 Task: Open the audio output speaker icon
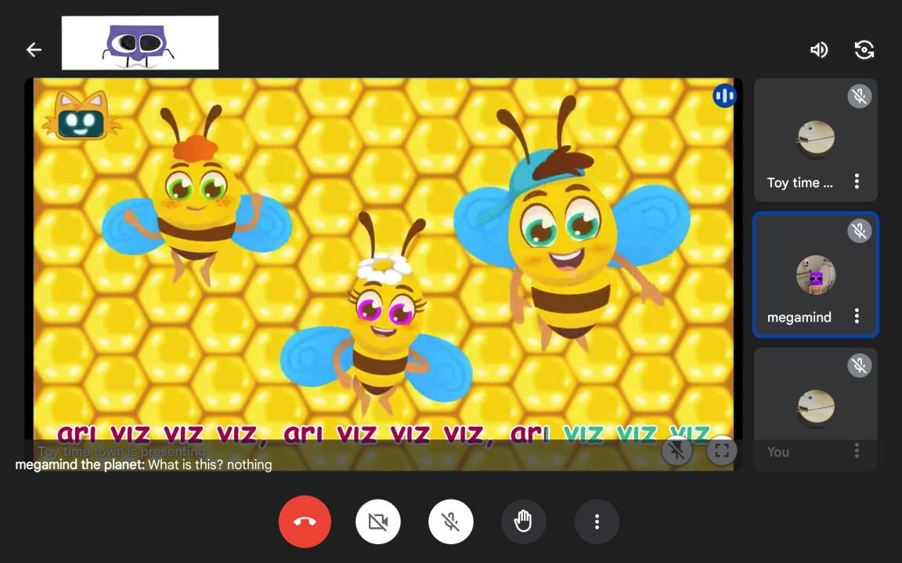pyautogui.click(x=818, y=50)
